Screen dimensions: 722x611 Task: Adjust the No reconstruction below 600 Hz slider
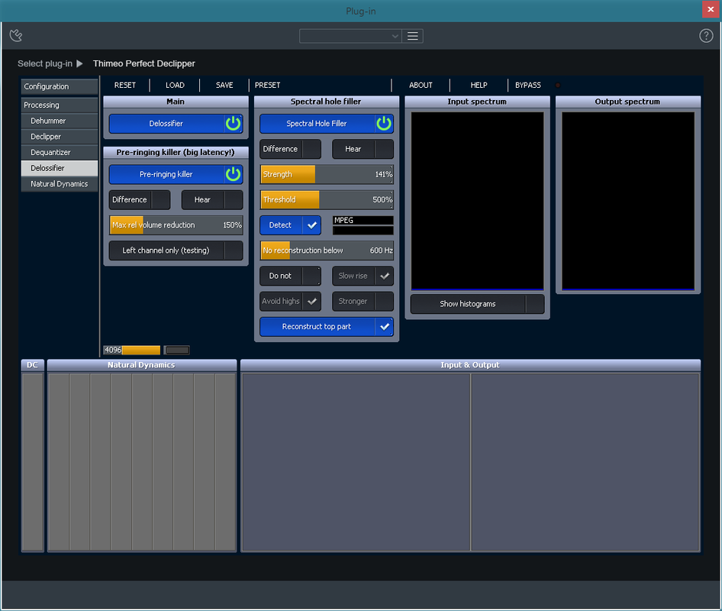pos(327,251)
